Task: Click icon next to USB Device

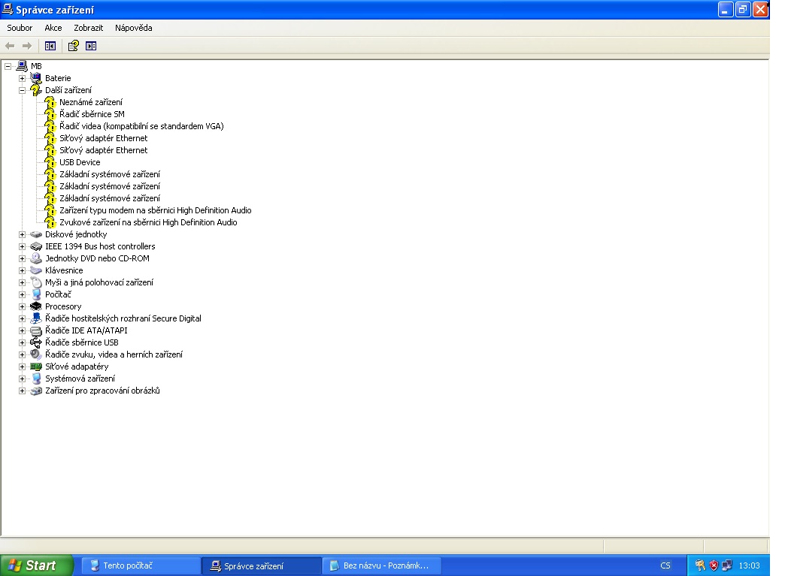Action: (50, 162)
